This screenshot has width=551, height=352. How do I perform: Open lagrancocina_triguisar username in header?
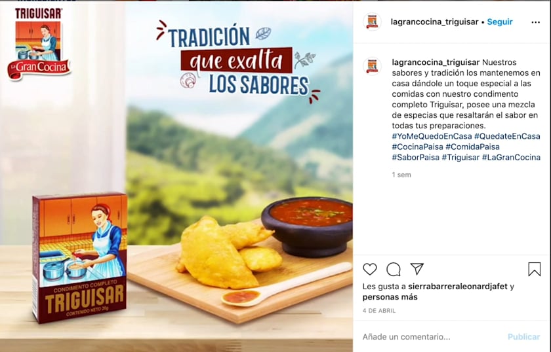click(434, 22)
